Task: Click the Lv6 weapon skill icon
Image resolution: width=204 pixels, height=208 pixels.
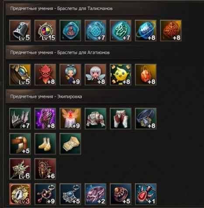Action: pyautogui.click(x=20, y=169)
